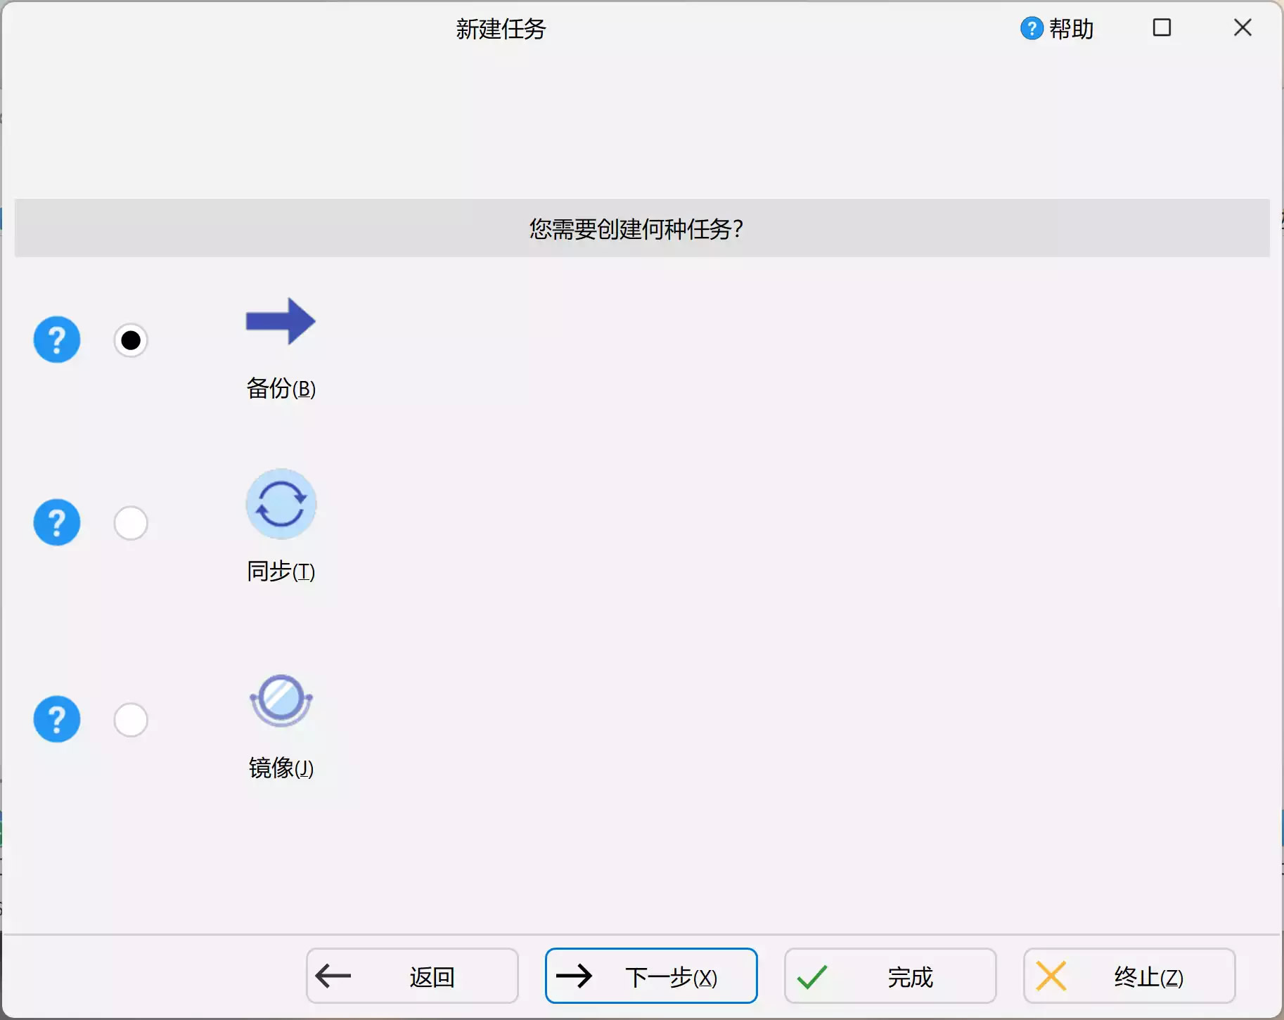Click the 同步(T) option label
Screen dimensions: 1284x1020
[279, 571]
